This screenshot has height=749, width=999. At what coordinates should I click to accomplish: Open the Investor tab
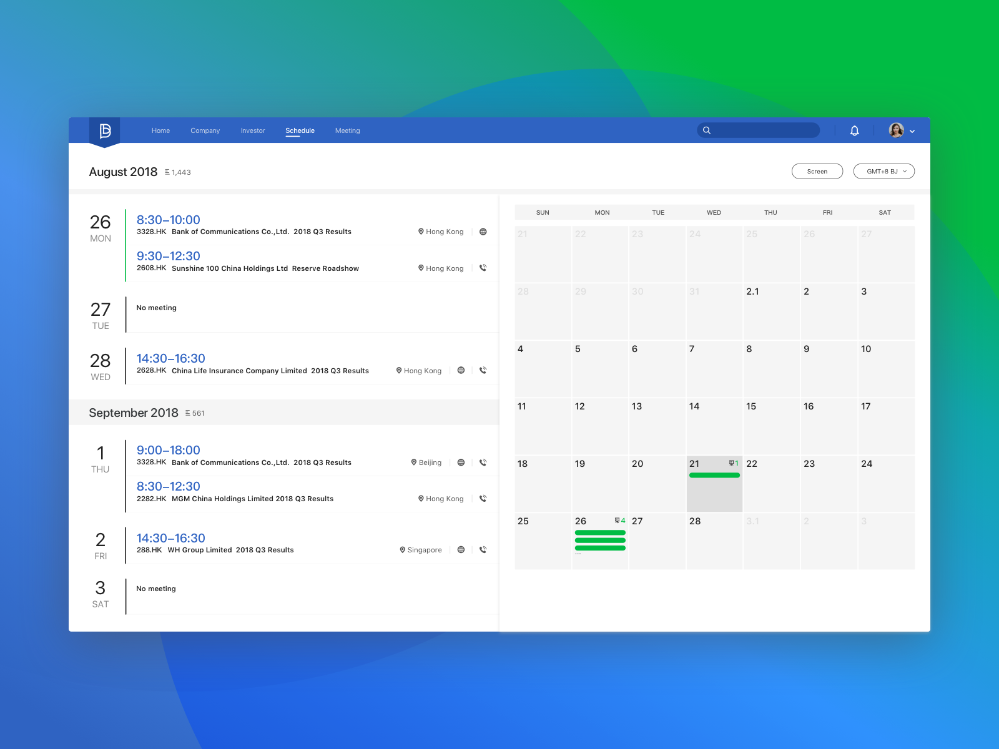[x=253, y=130]
